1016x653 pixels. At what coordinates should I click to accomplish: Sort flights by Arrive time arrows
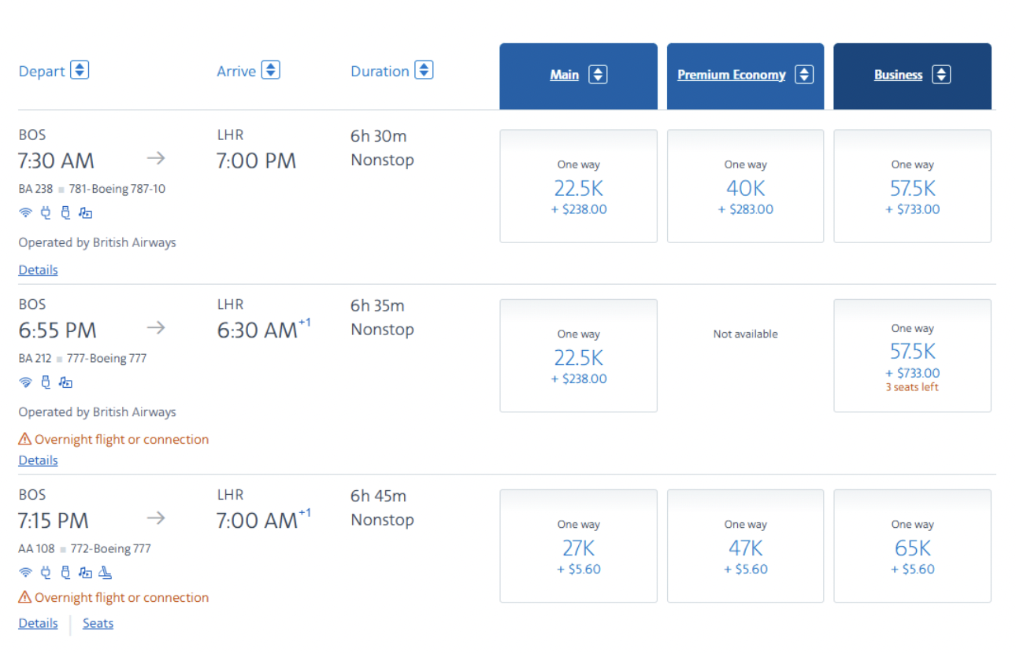point(270,70)
